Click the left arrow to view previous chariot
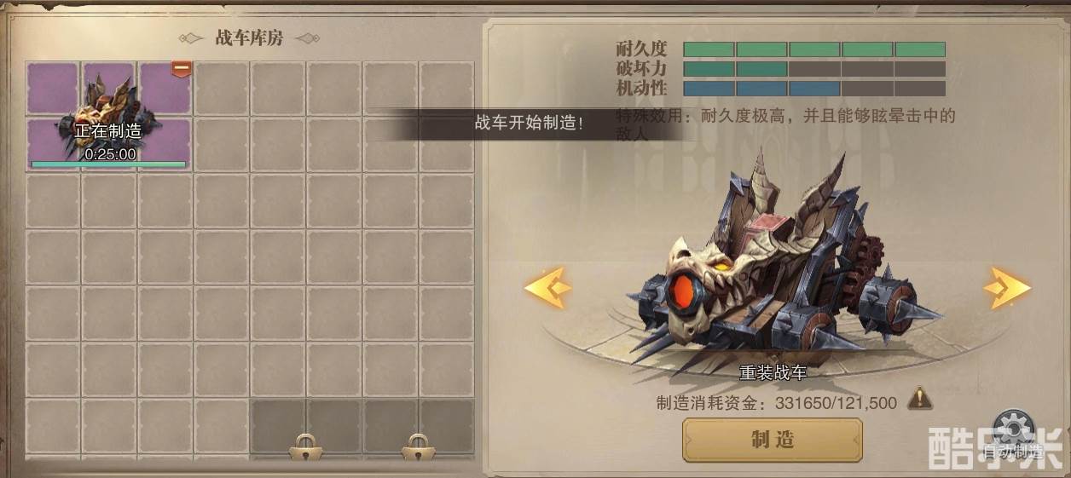Viewport: 1071px width, 478px height. point(547,288)
